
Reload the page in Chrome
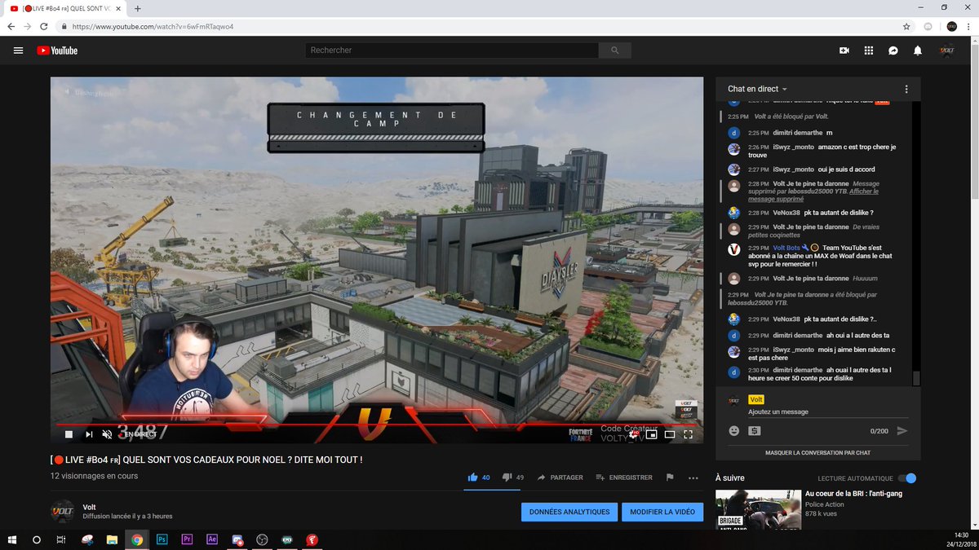click(45, 26)
